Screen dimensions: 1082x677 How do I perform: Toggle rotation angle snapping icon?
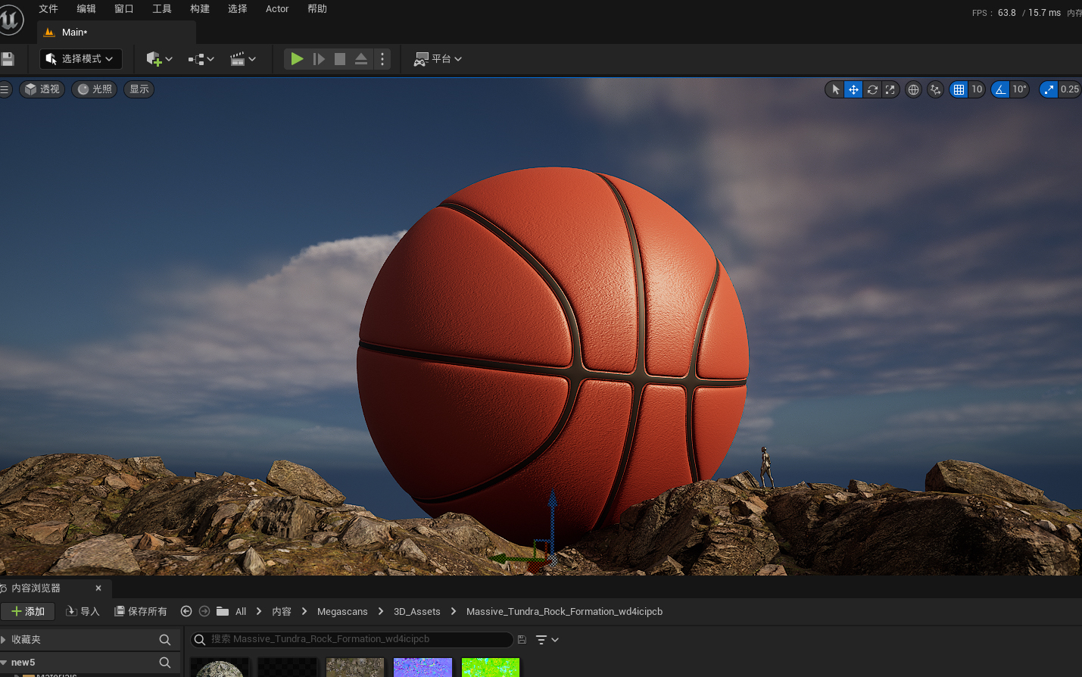tap(1000, 89)
